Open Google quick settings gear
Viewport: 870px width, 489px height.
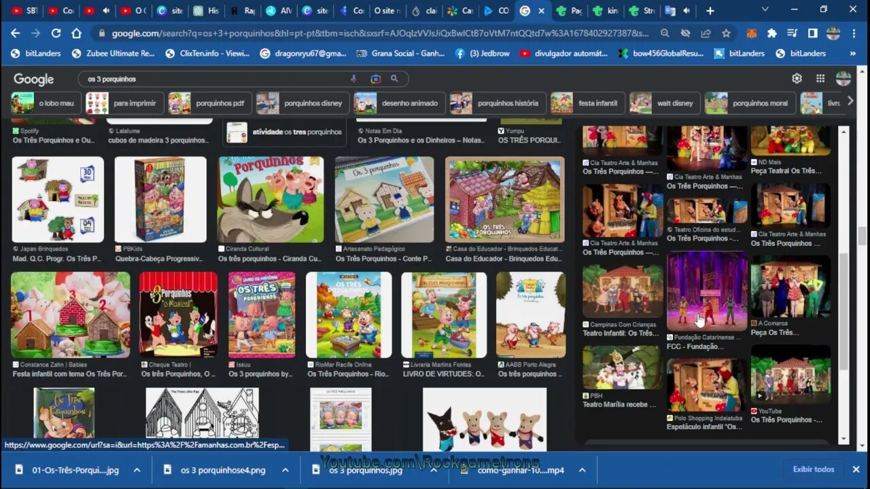point(797,79)
